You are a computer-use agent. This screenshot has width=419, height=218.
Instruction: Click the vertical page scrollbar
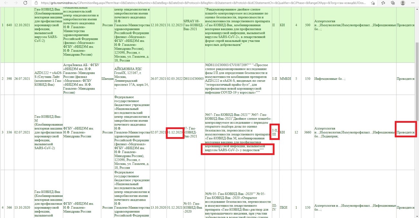click(x=417, y=113)
